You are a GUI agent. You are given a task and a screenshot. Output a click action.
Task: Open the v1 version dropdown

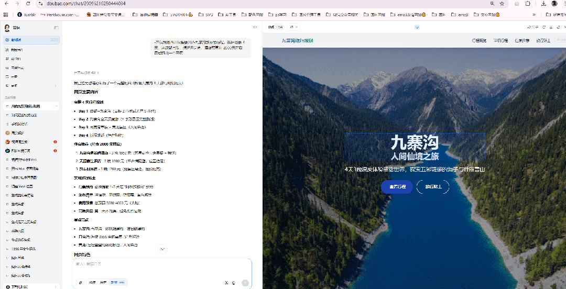[294, 27]
